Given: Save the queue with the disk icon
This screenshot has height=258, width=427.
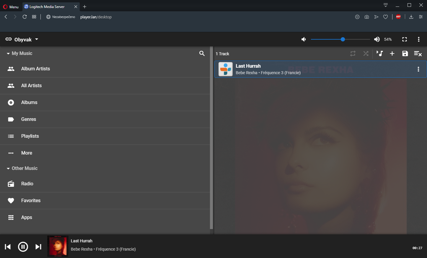Looking at the screenshot, I should coord(405,53).
